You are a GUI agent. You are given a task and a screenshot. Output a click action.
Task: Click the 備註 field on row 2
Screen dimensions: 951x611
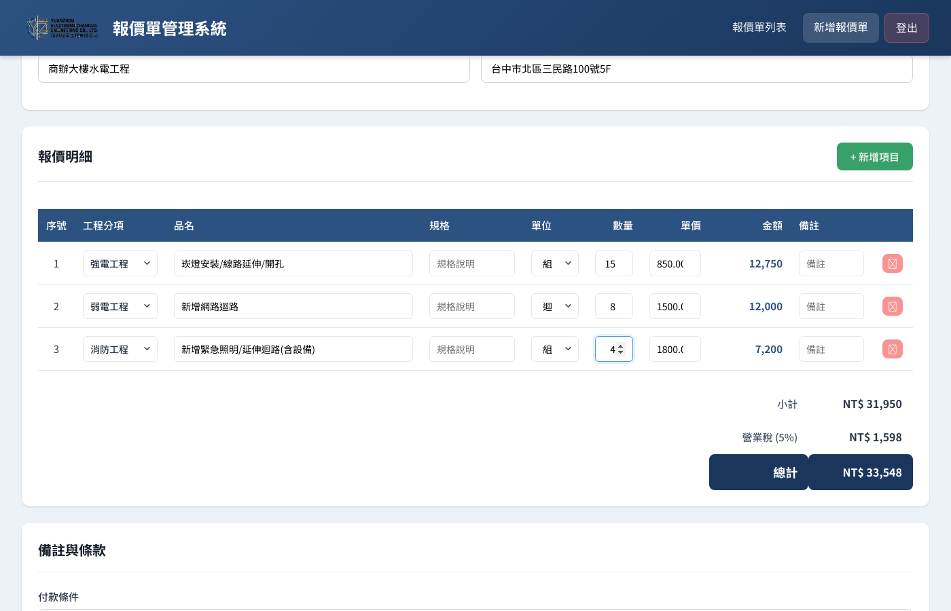pos(831,306)
